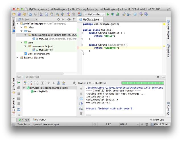
Task: Open the Run panel gear menu
Action: (x=158, y=77)
